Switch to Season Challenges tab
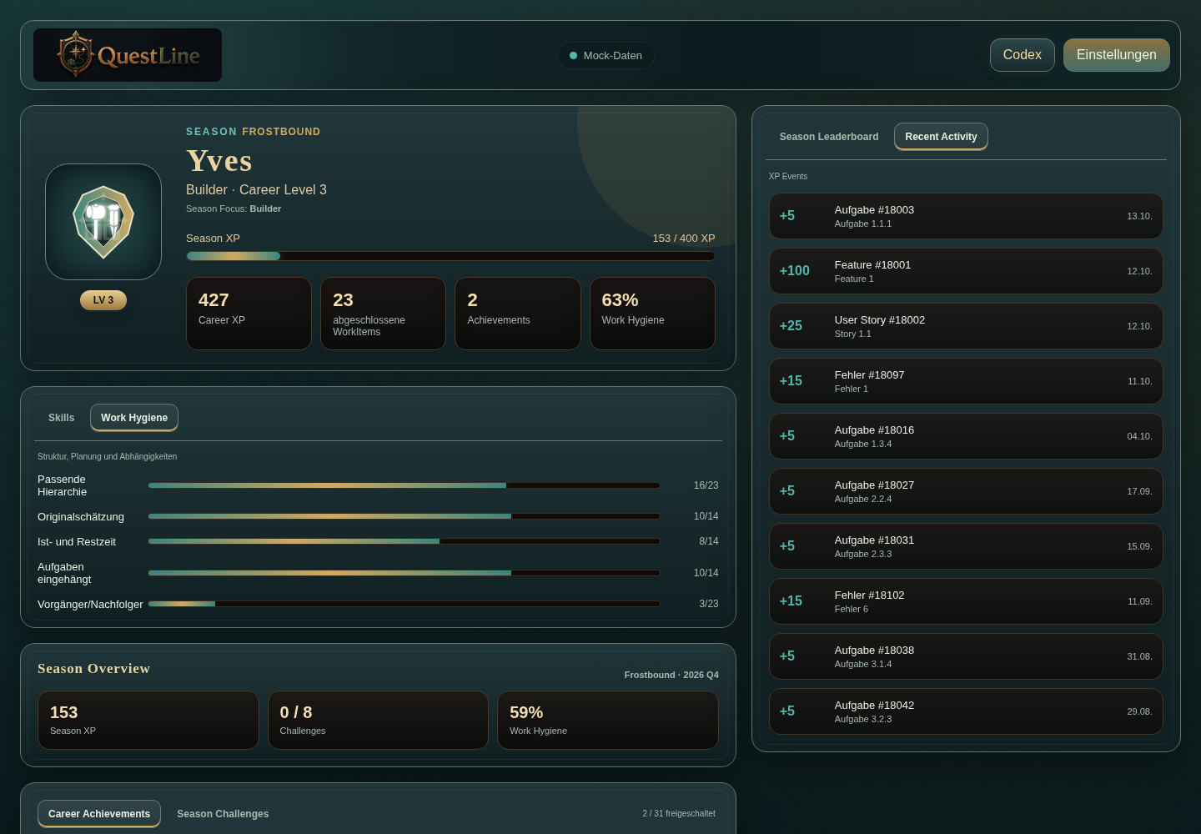This screenshot has height=834, width=1201. (223, 814)
